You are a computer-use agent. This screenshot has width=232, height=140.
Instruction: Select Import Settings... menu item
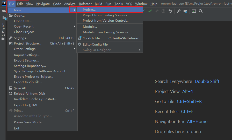tap(42, 55)
